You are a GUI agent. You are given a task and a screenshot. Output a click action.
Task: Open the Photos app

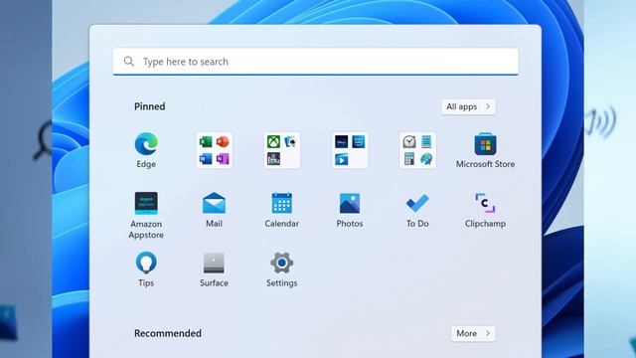coord(350,210)
